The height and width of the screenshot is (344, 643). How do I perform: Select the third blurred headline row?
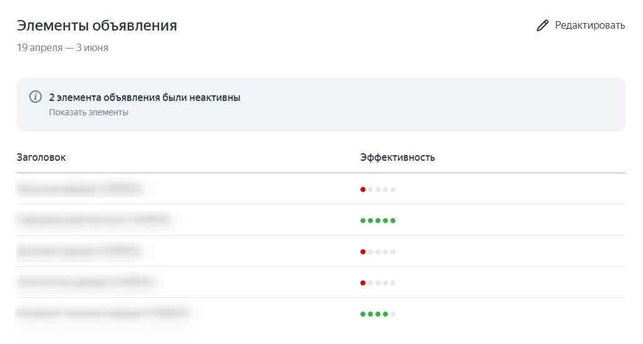click(x=80, y=251)
